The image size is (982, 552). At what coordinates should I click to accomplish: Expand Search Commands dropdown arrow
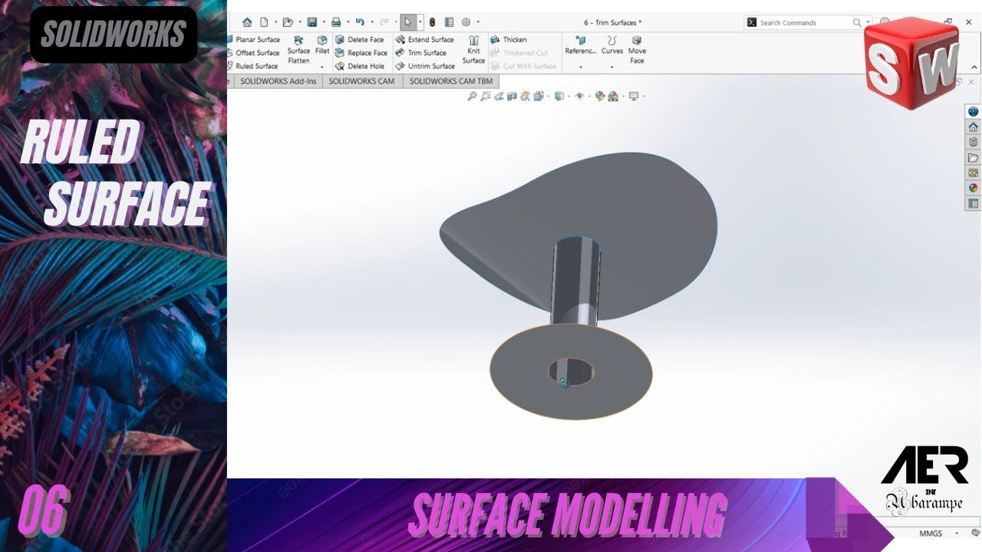point(868,23)
